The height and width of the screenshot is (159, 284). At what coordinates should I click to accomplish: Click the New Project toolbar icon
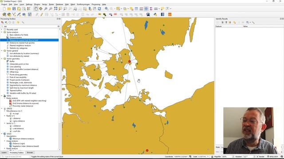[4, 9]
